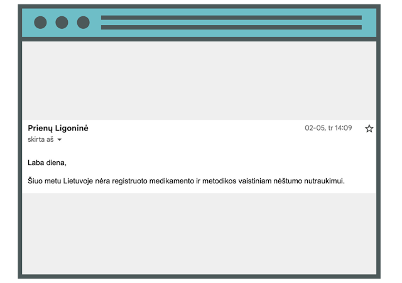
Task: Star the email from Prienų Ligoninė
Action: coord(369,129)
